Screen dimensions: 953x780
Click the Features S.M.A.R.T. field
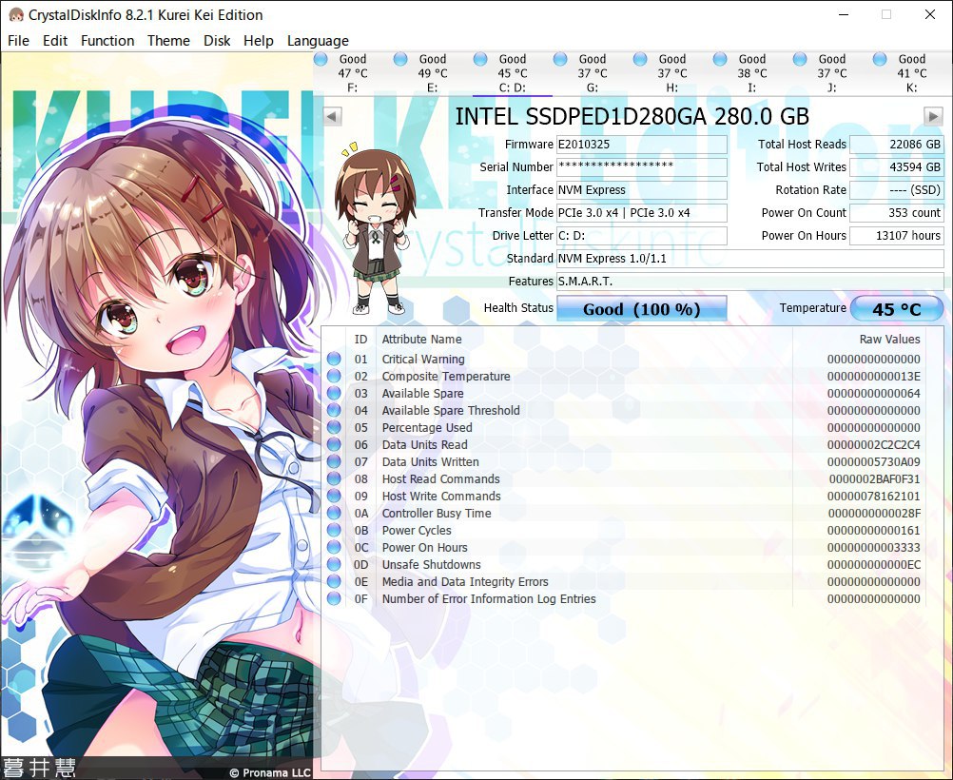750,282
